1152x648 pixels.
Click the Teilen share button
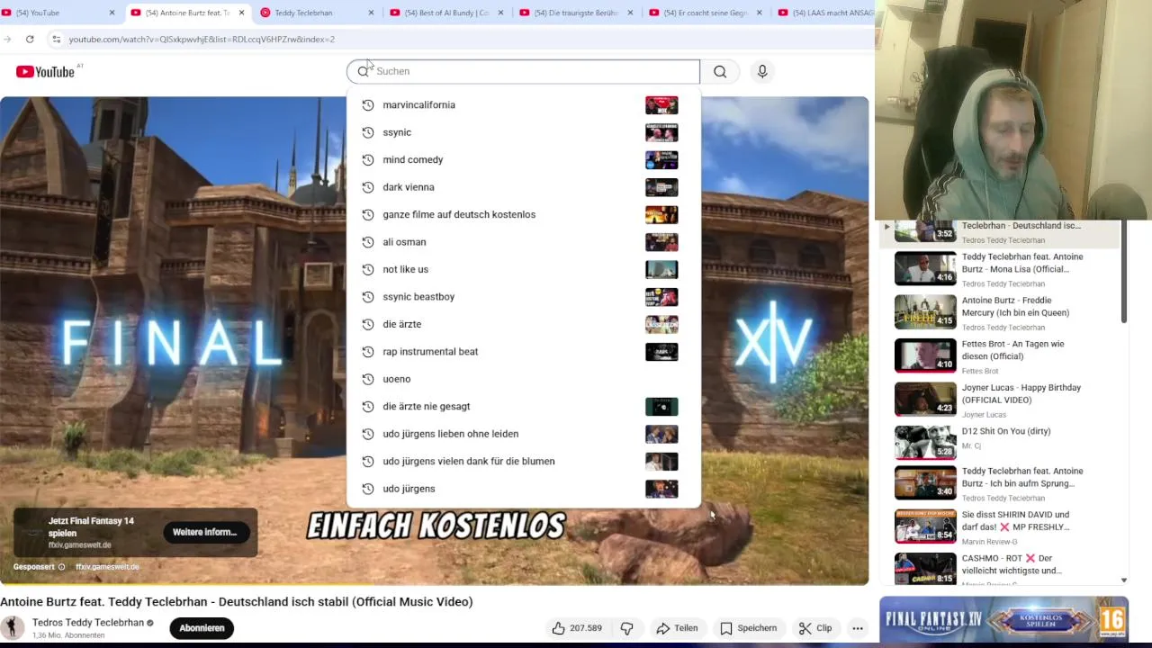677,628
